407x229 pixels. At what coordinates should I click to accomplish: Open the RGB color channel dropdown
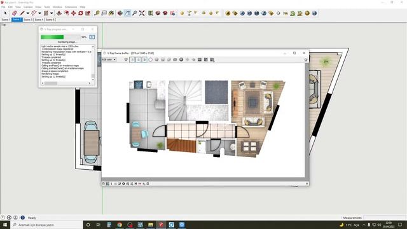pos(109,60)
